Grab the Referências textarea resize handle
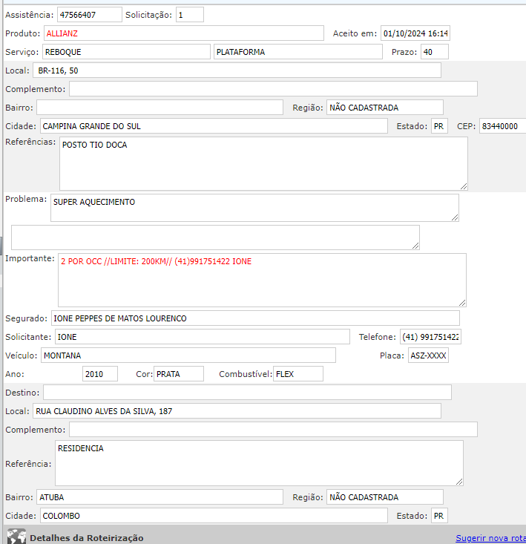The image size is (526, 544). click(x=464, y=186)
